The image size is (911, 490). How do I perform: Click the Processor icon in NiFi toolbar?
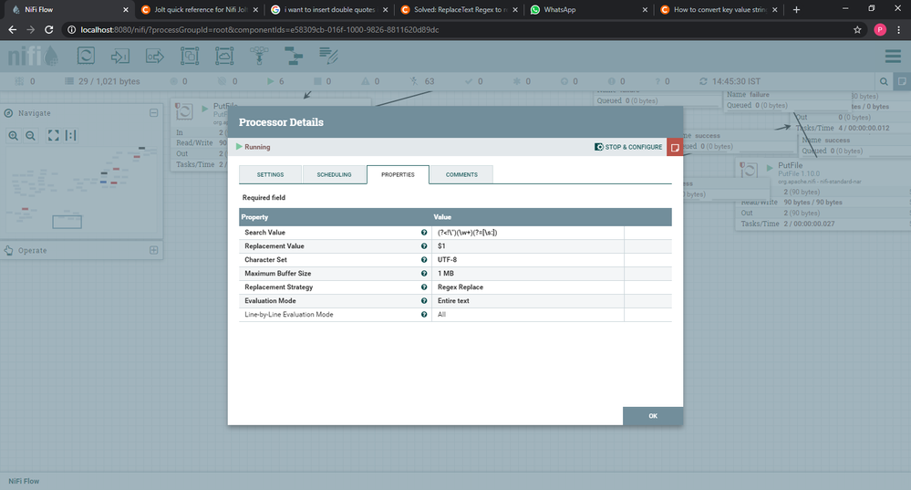[x=86, y=56]
